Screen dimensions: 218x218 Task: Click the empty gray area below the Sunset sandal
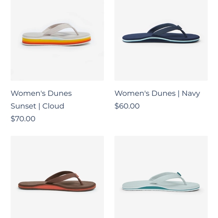pos(57,64)
